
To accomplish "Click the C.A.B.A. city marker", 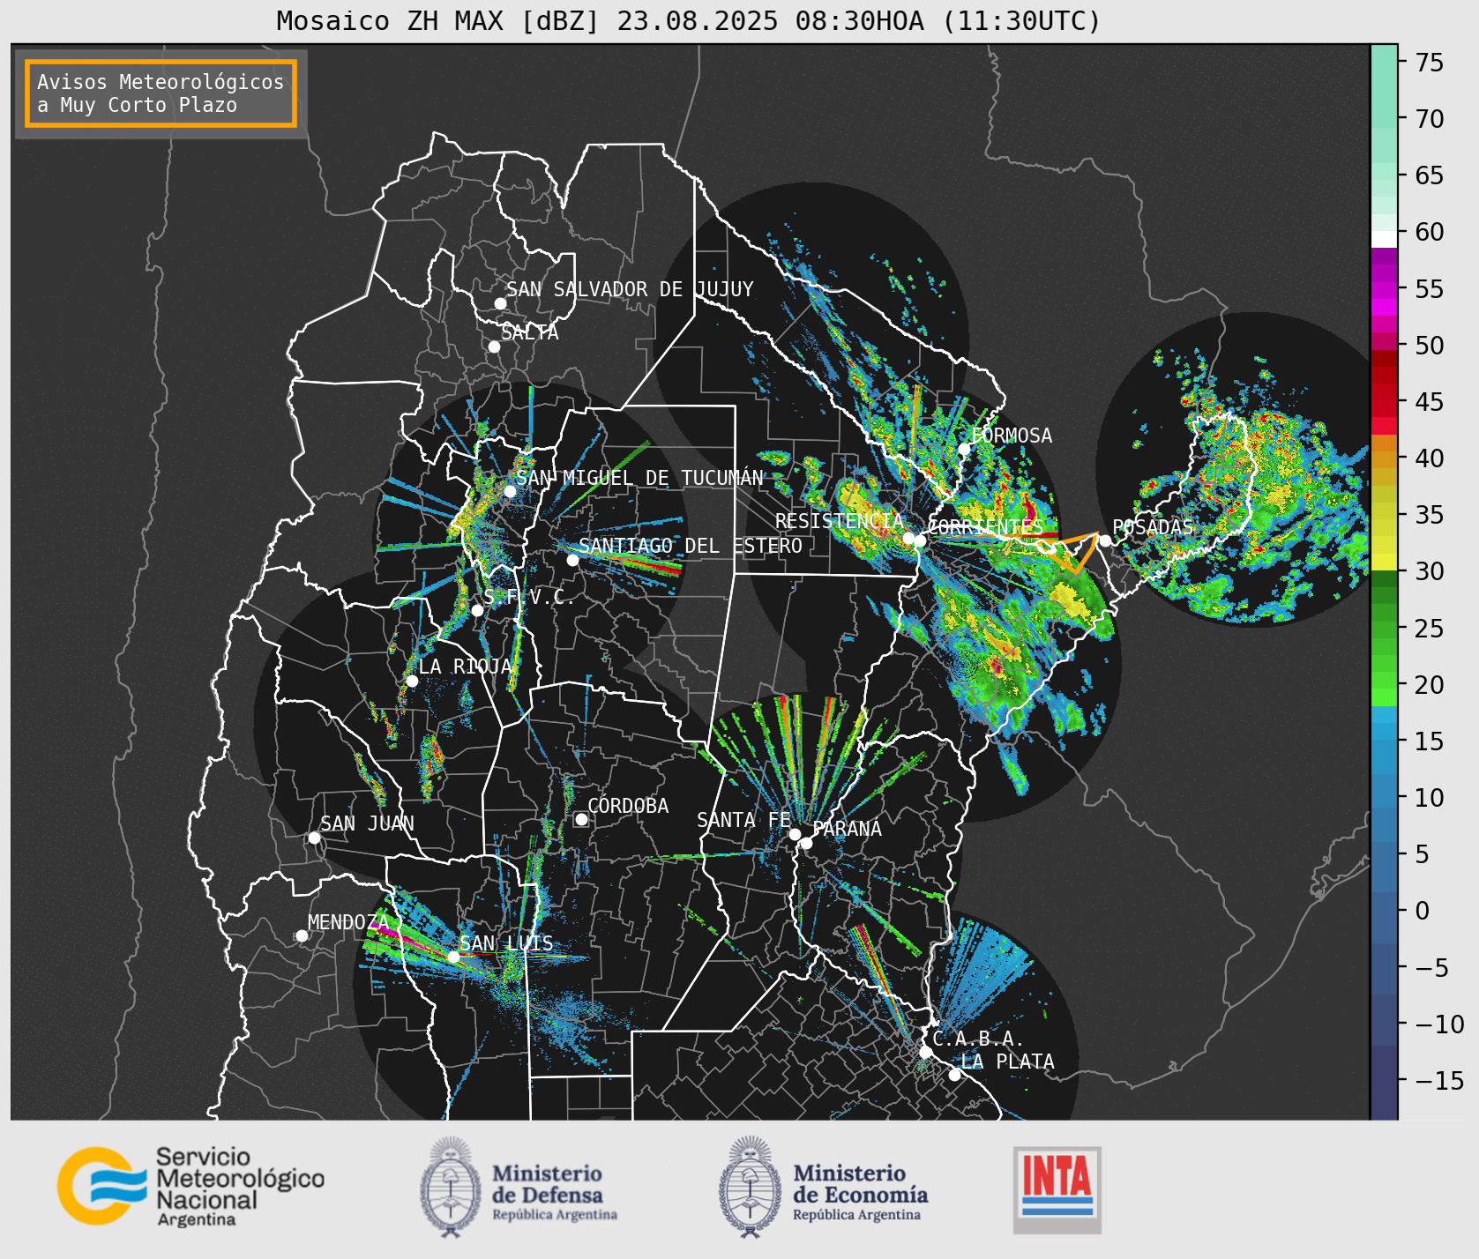I will pos(925,1052).
